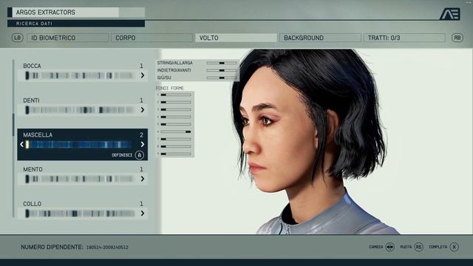
Task: Click the Collo preset strip
Action: click(79, 214)
